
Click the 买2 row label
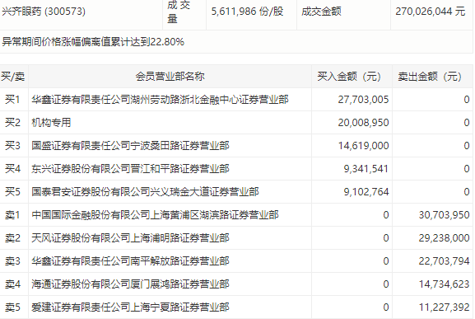[x=12, y=123]
